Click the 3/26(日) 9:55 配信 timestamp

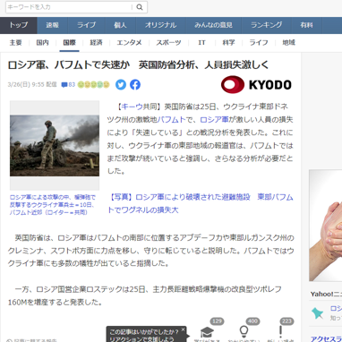[32, 84]
